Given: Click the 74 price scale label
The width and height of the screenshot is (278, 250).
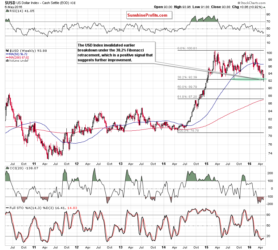Looking at the screenshot, I should click(x=270, y=154).
